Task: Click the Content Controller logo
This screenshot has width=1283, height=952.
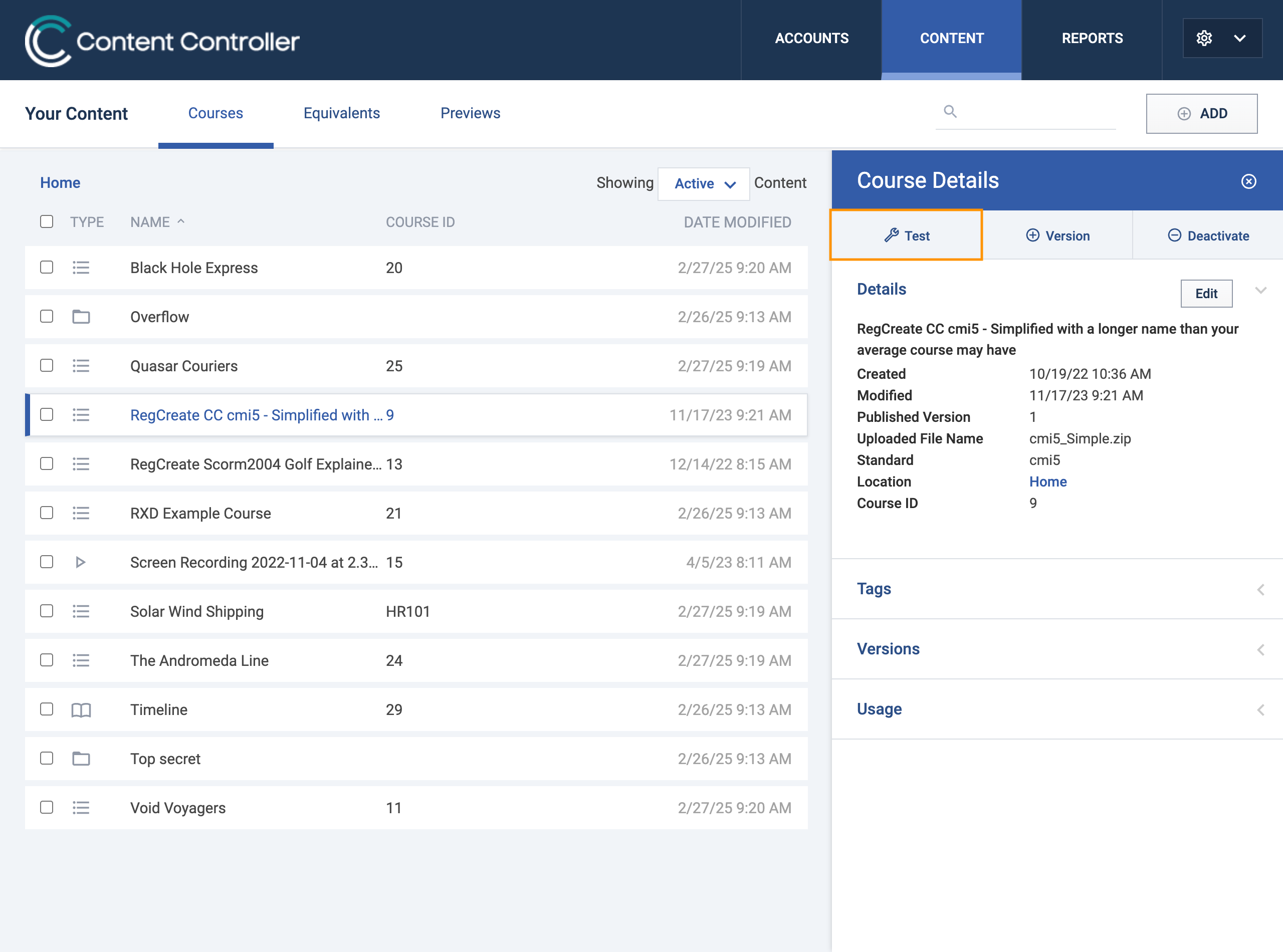Action: pos(162,41)
